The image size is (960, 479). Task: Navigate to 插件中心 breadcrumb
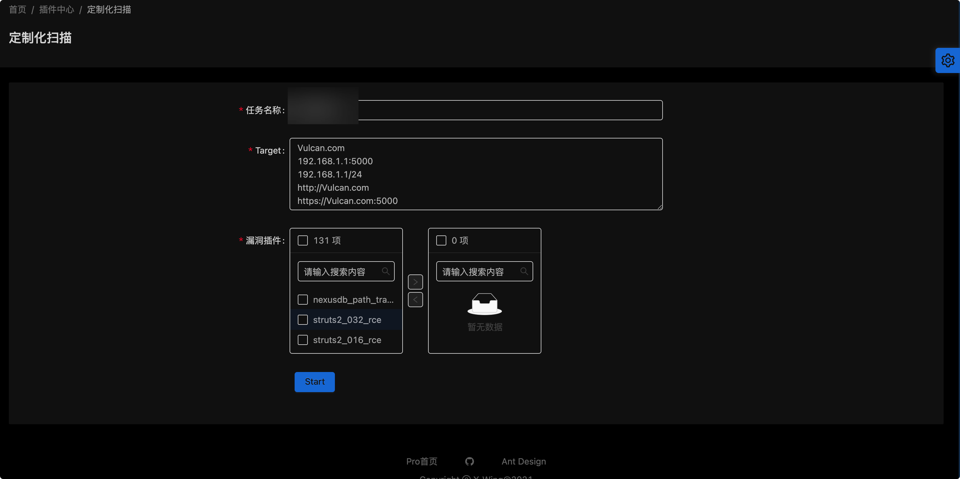click(57, 10)
